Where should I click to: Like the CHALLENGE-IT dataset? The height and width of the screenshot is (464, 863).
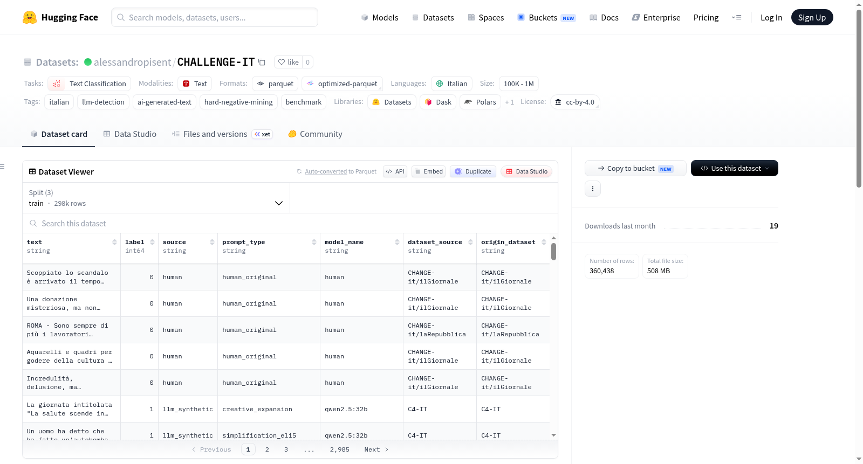click(288, 62)
